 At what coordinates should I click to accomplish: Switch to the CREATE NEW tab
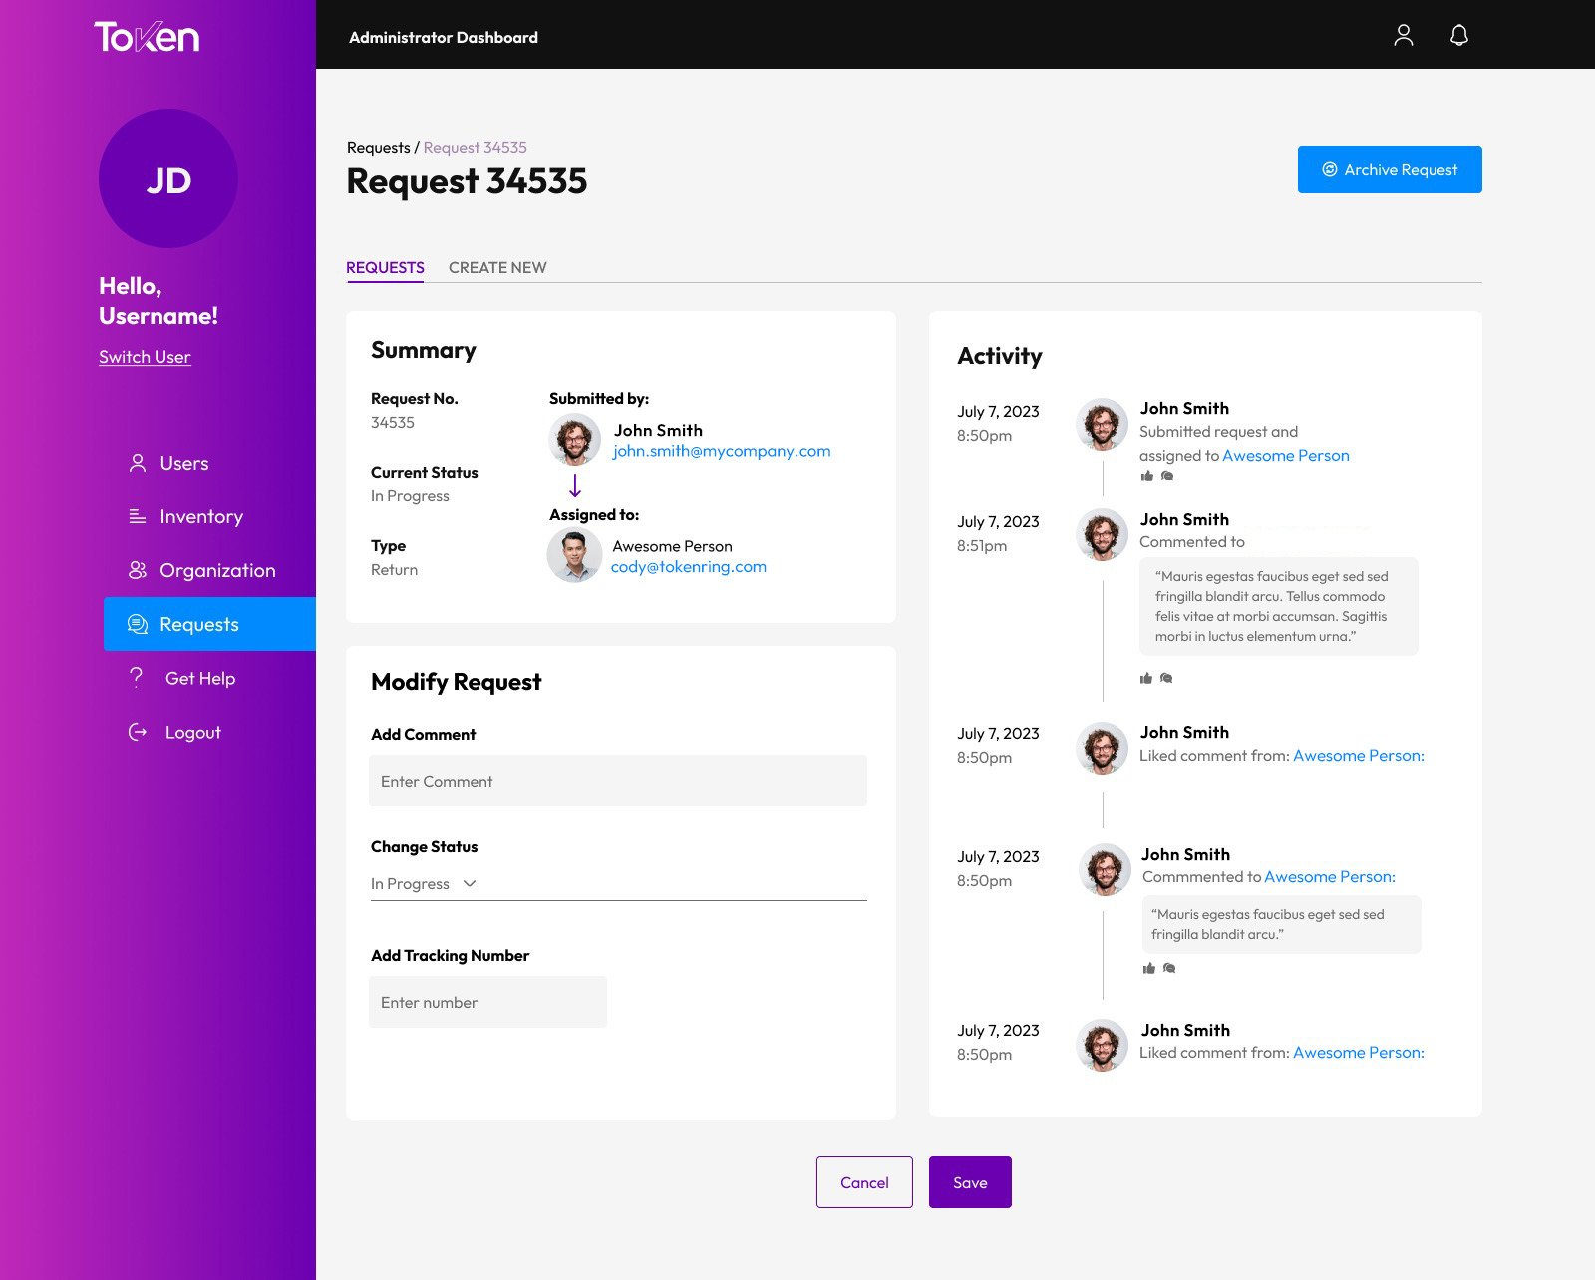click(497, 267)
